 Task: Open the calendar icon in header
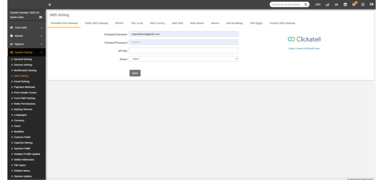click(345, 4)
